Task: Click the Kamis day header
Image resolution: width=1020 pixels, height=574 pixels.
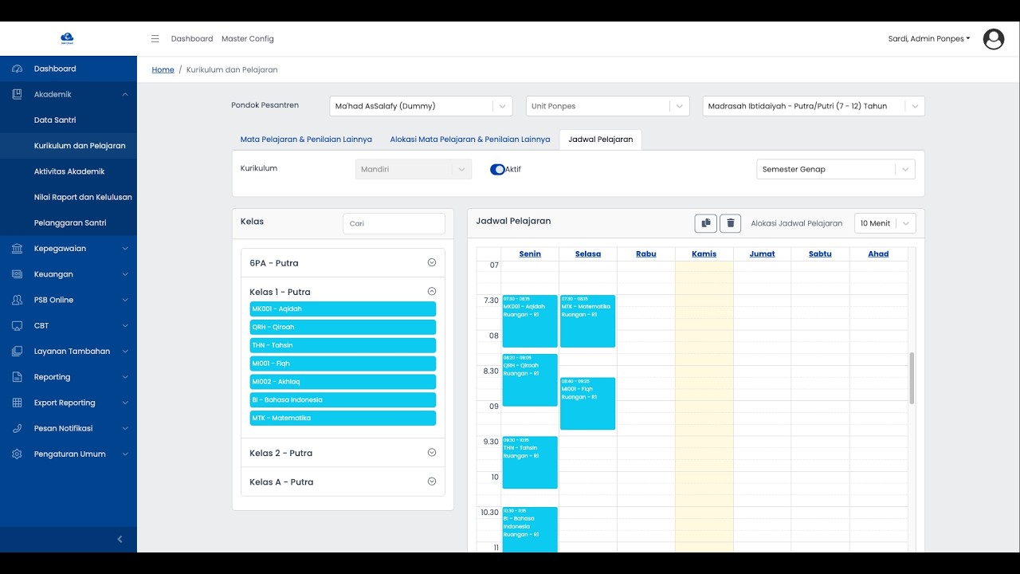Action: tap(704, 254)
